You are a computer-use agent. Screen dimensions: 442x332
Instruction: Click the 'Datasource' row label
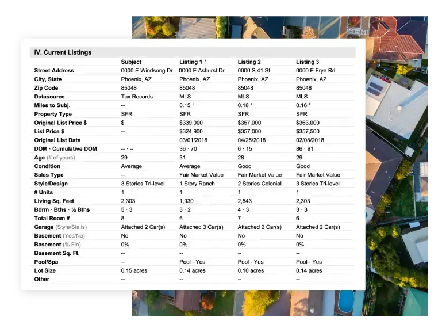pos(49,97)
